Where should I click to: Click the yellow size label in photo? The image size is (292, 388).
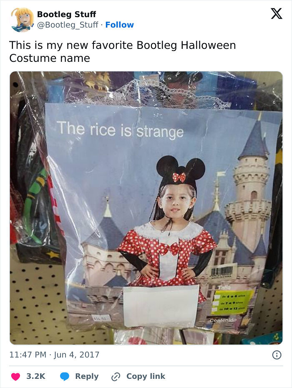tap(233, 302)
